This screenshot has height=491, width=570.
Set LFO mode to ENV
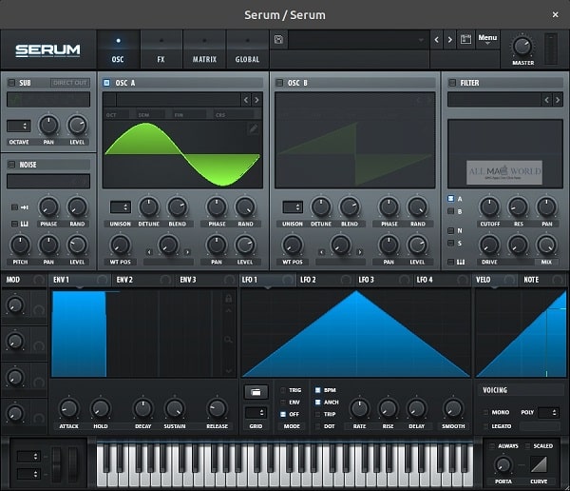coord(283,403)
